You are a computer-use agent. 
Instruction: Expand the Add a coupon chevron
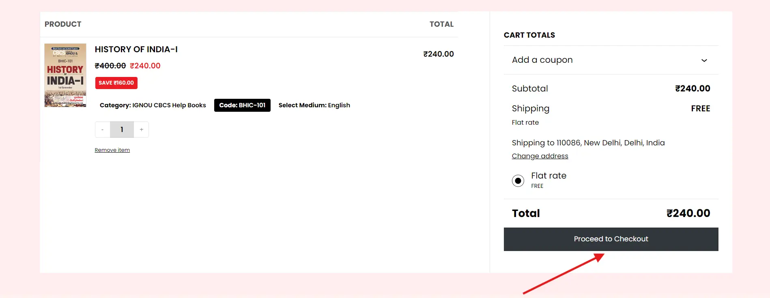704,60
